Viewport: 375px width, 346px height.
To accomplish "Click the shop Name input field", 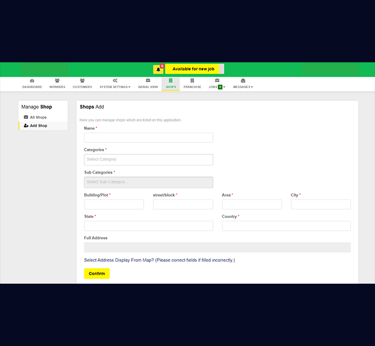I will pyautogui.click(x=148, y=138).
